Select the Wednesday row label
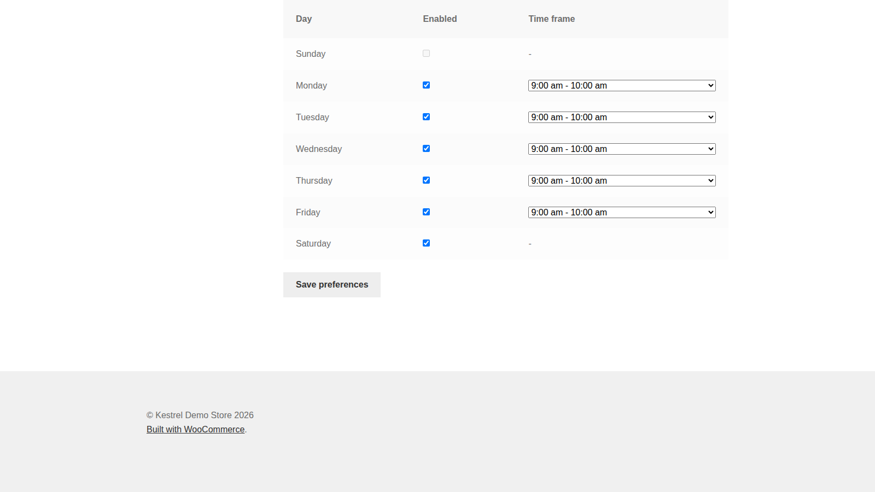The image size is (875, 492). [x=319, y=149]
